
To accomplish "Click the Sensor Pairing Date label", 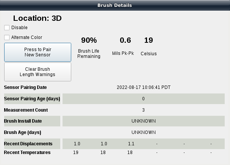I will pos(25,87).
